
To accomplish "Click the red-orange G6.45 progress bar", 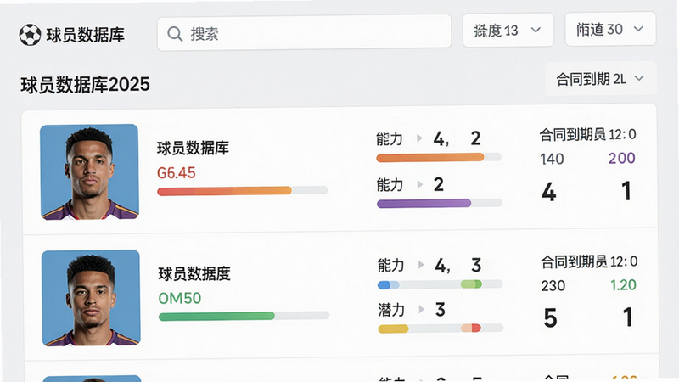I will pos(243,191).
